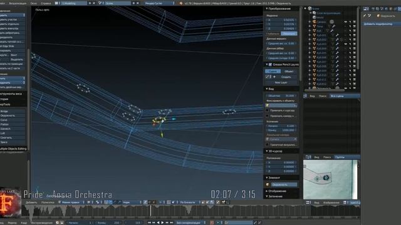Click editor type icon of lower Группы outliner
The height and width of the screenshot is (225, 401).
308,157
